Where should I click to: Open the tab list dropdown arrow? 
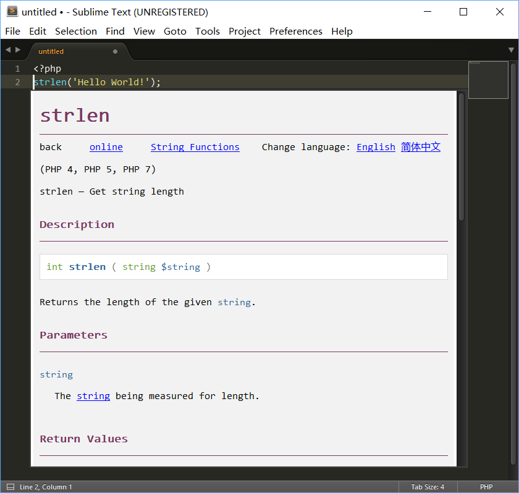click(511, 50)
